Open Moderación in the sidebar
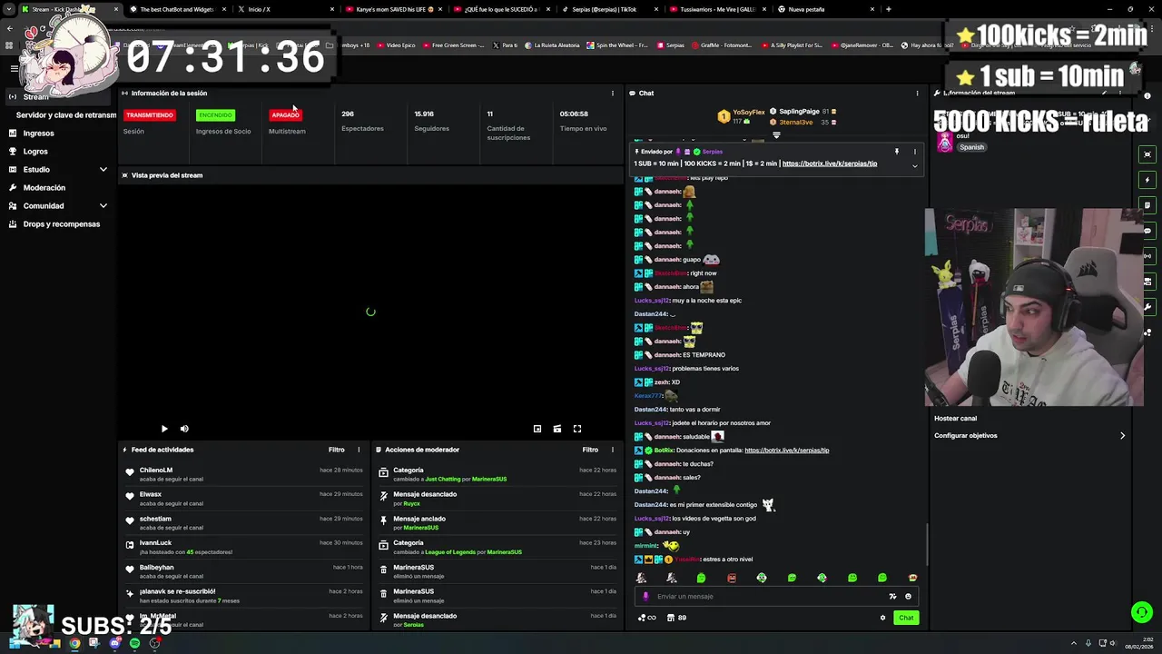This screenshot has height=654, width=1162. click(x=44, y=187)
